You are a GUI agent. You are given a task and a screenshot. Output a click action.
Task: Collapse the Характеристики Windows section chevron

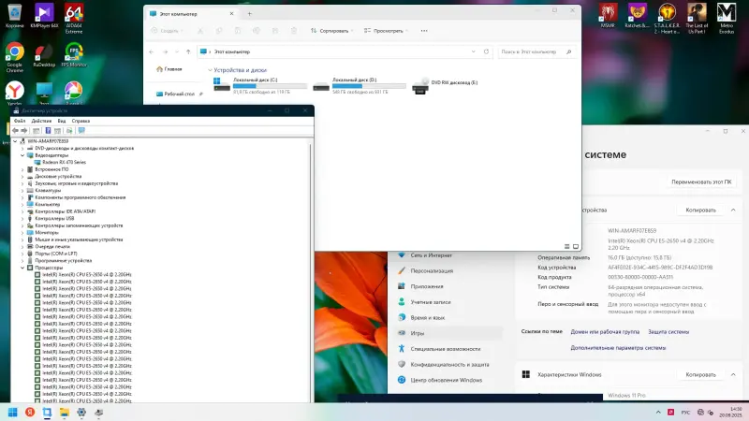[x=733, y=375]
